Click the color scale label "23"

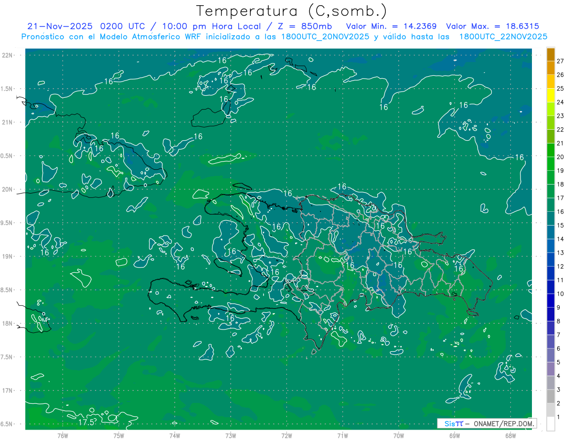tap(560, 116)
